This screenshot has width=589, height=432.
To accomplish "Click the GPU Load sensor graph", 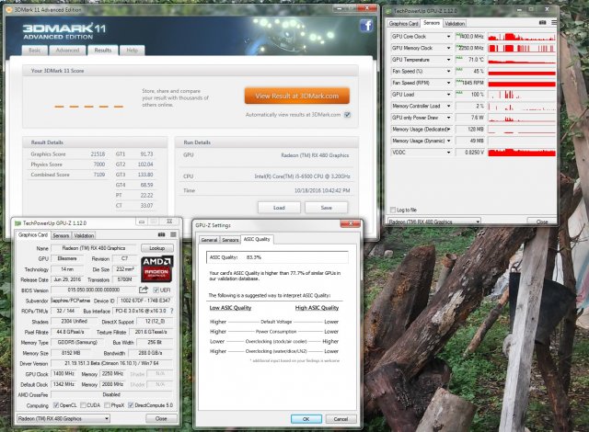I will coord(522,94).
